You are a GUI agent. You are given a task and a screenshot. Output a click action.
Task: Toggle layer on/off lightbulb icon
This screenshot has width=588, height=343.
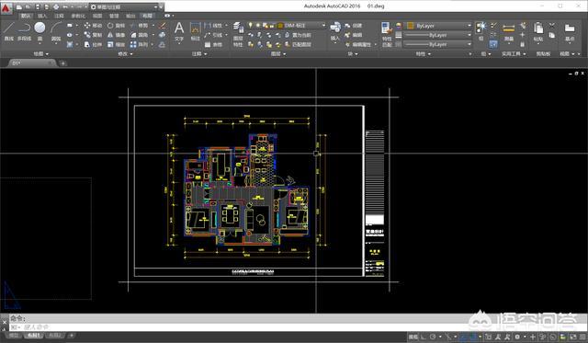(250, 25)
